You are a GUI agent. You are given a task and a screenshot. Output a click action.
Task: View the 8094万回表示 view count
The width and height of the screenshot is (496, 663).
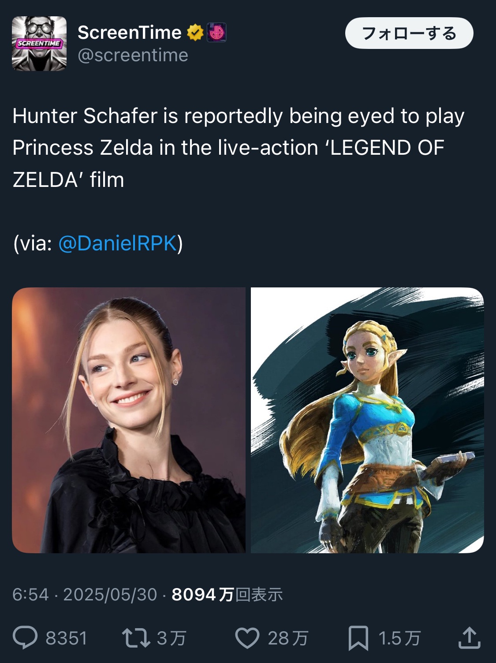click(x=227, y=595)
